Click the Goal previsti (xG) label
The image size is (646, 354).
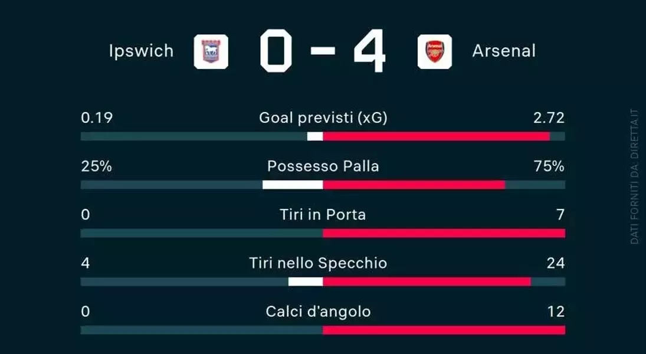pos(323,118)
